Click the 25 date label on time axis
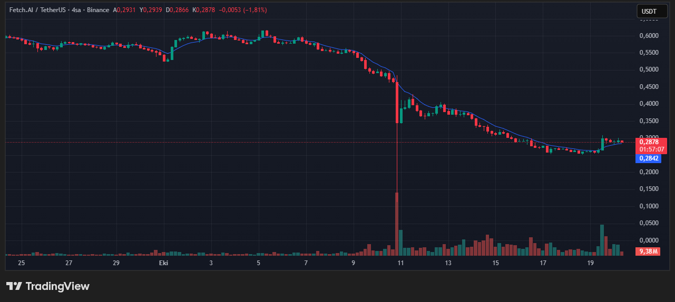The image size is (675, 302). point(21,263)
